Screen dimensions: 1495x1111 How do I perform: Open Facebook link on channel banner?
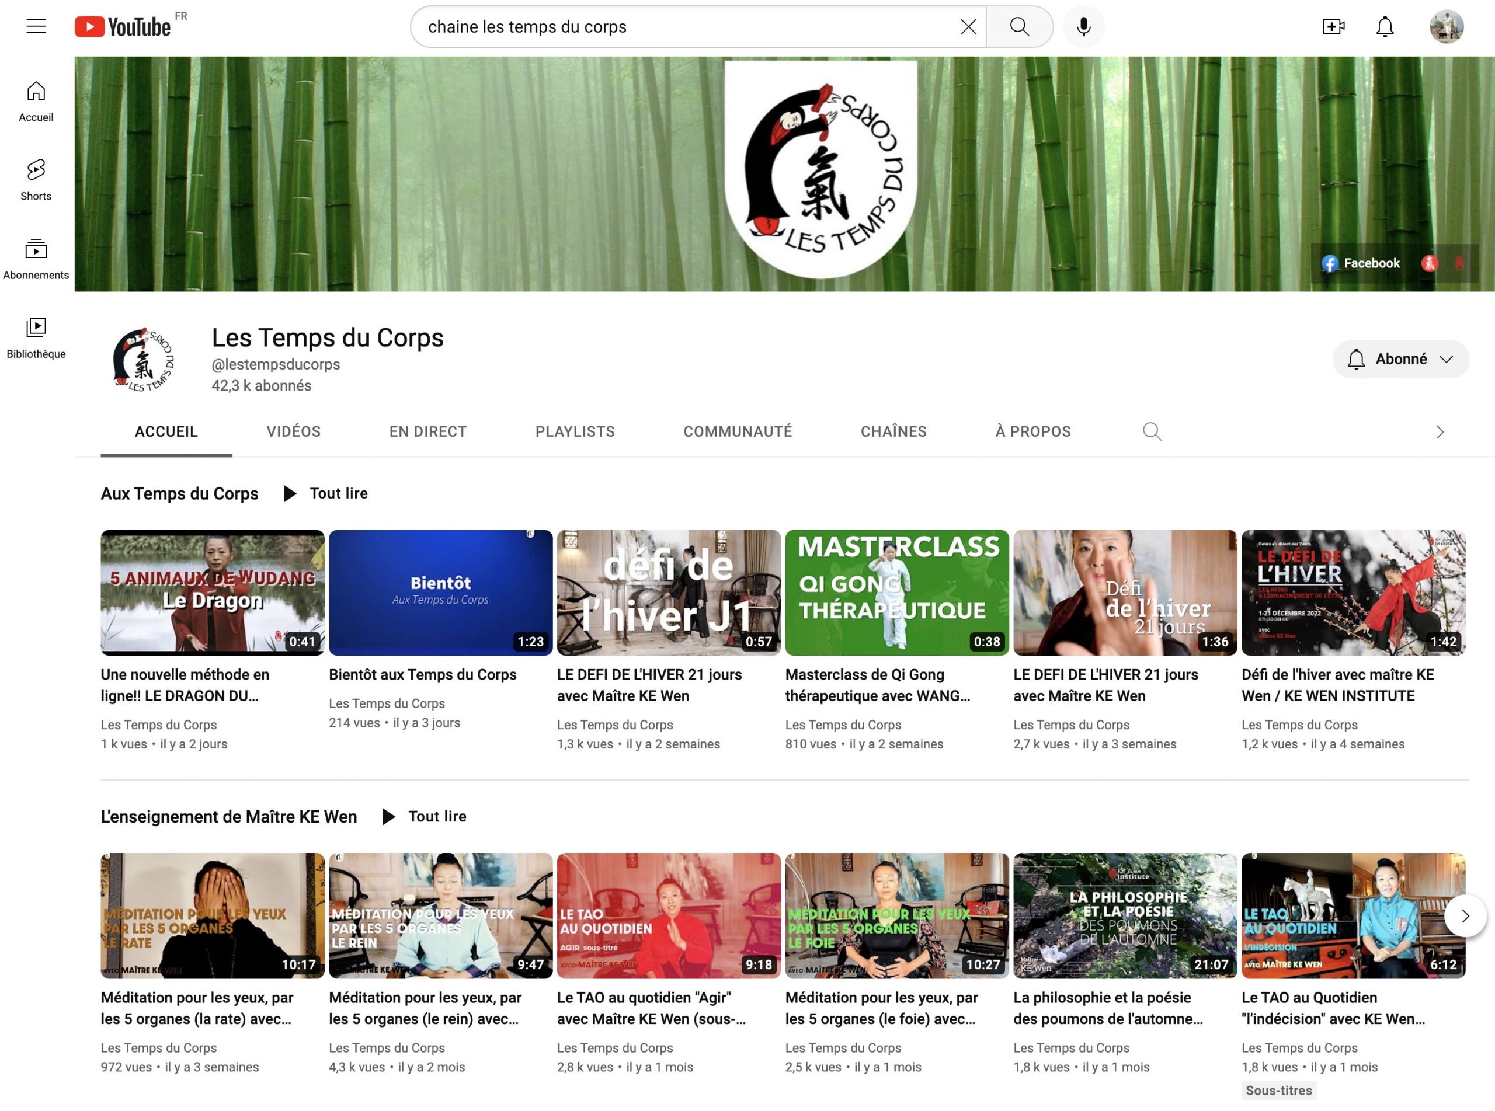(x=1360, y=263)
